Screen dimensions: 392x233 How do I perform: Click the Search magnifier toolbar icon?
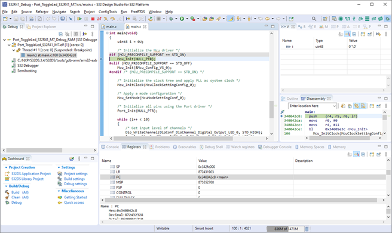(x=314, y=19)
